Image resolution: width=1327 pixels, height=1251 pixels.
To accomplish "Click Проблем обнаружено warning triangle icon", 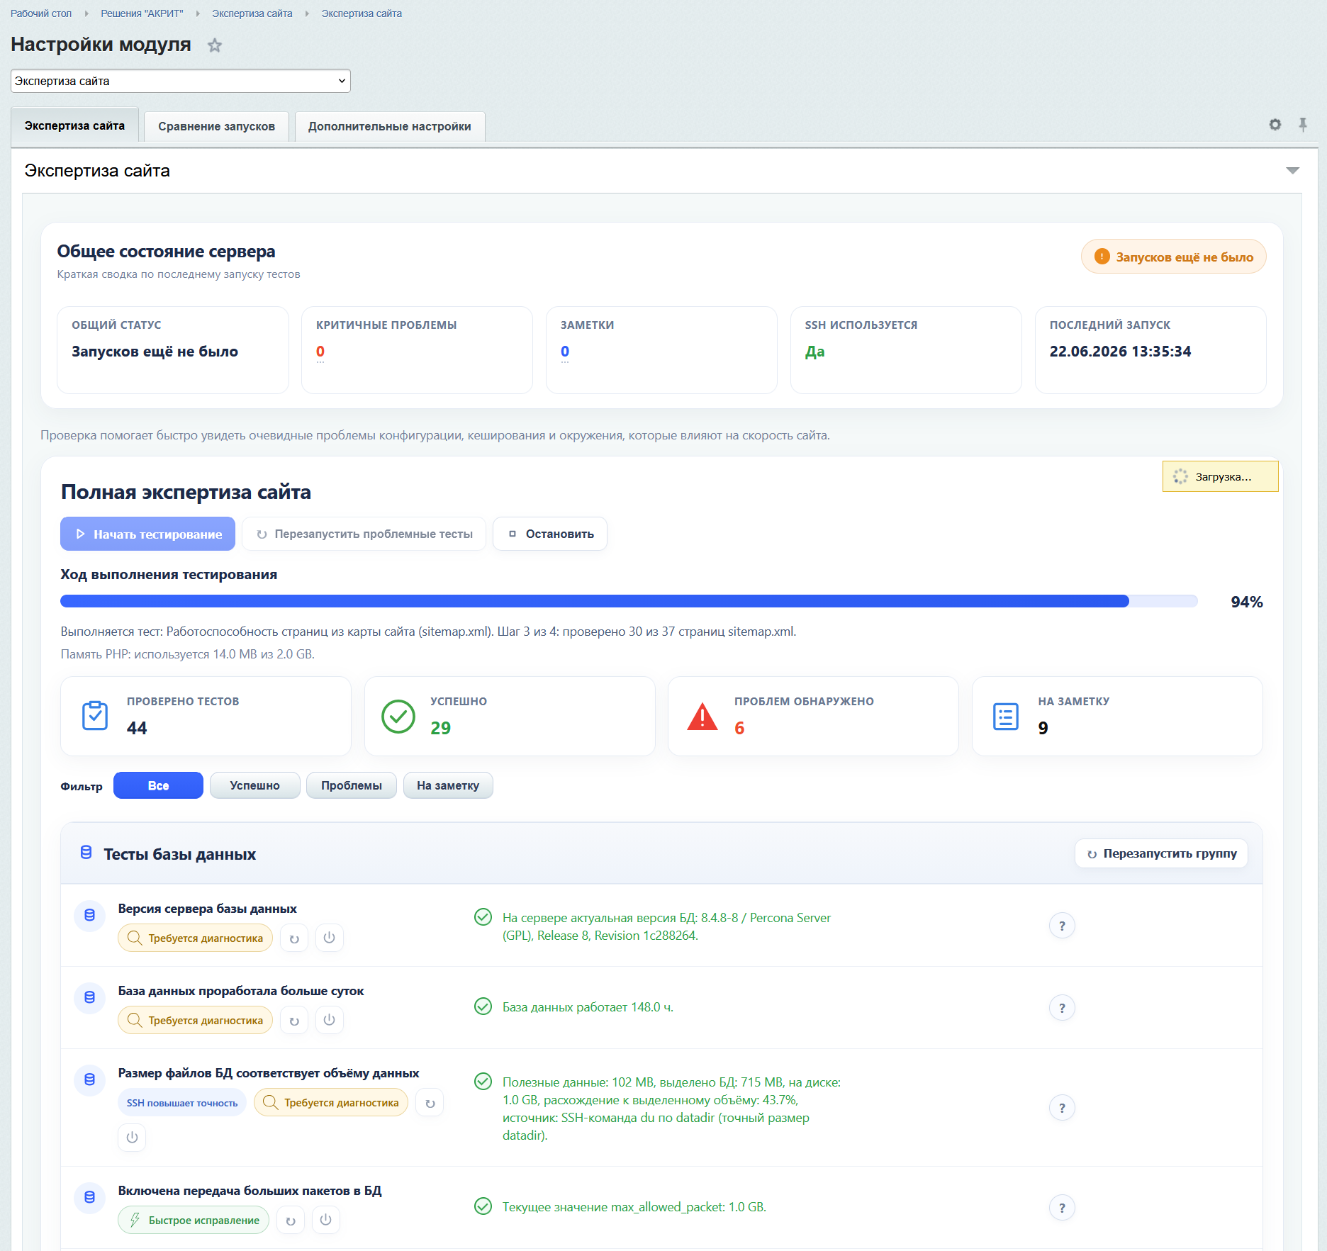I will pyautogui.click(x=702, y=716).
